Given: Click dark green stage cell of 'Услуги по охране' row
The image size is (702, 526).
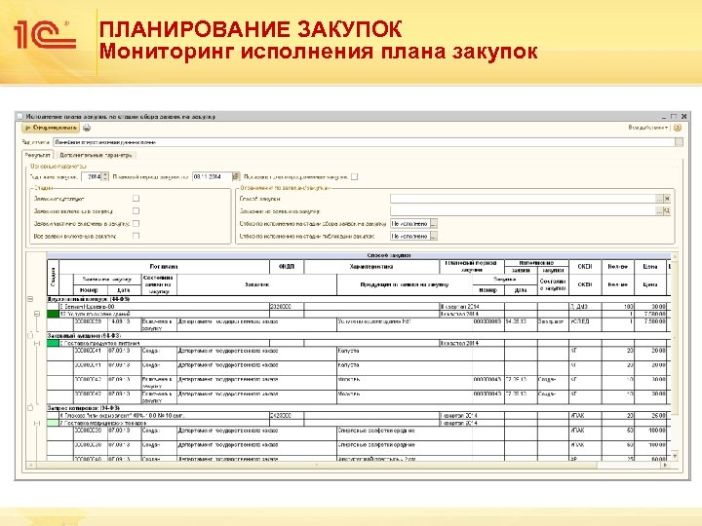Looking at the screenshot, I should 53,314.
